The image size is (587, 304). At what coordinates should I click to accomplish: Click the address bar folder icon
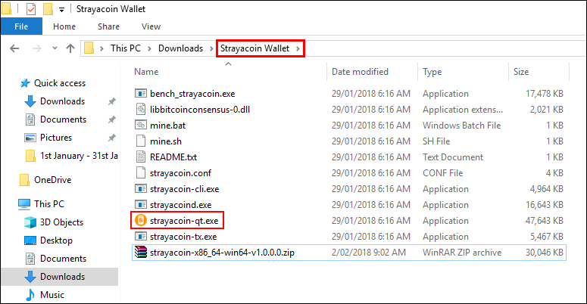(89, 48)
